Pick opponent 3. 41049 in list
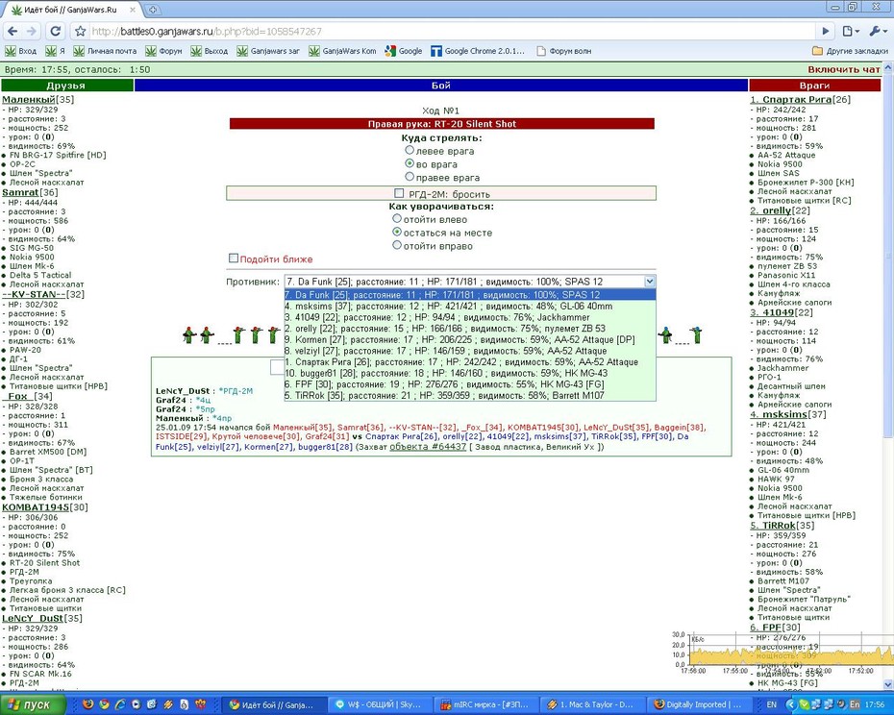The height and width of the screenshot is (715, 894). click(x=470, y=317)
